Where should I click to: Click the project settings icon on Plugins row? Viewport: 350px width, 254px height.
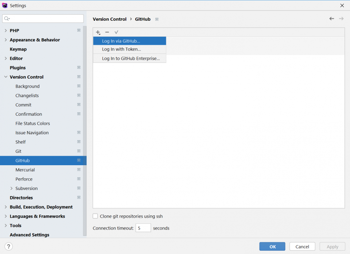(79, 68)
